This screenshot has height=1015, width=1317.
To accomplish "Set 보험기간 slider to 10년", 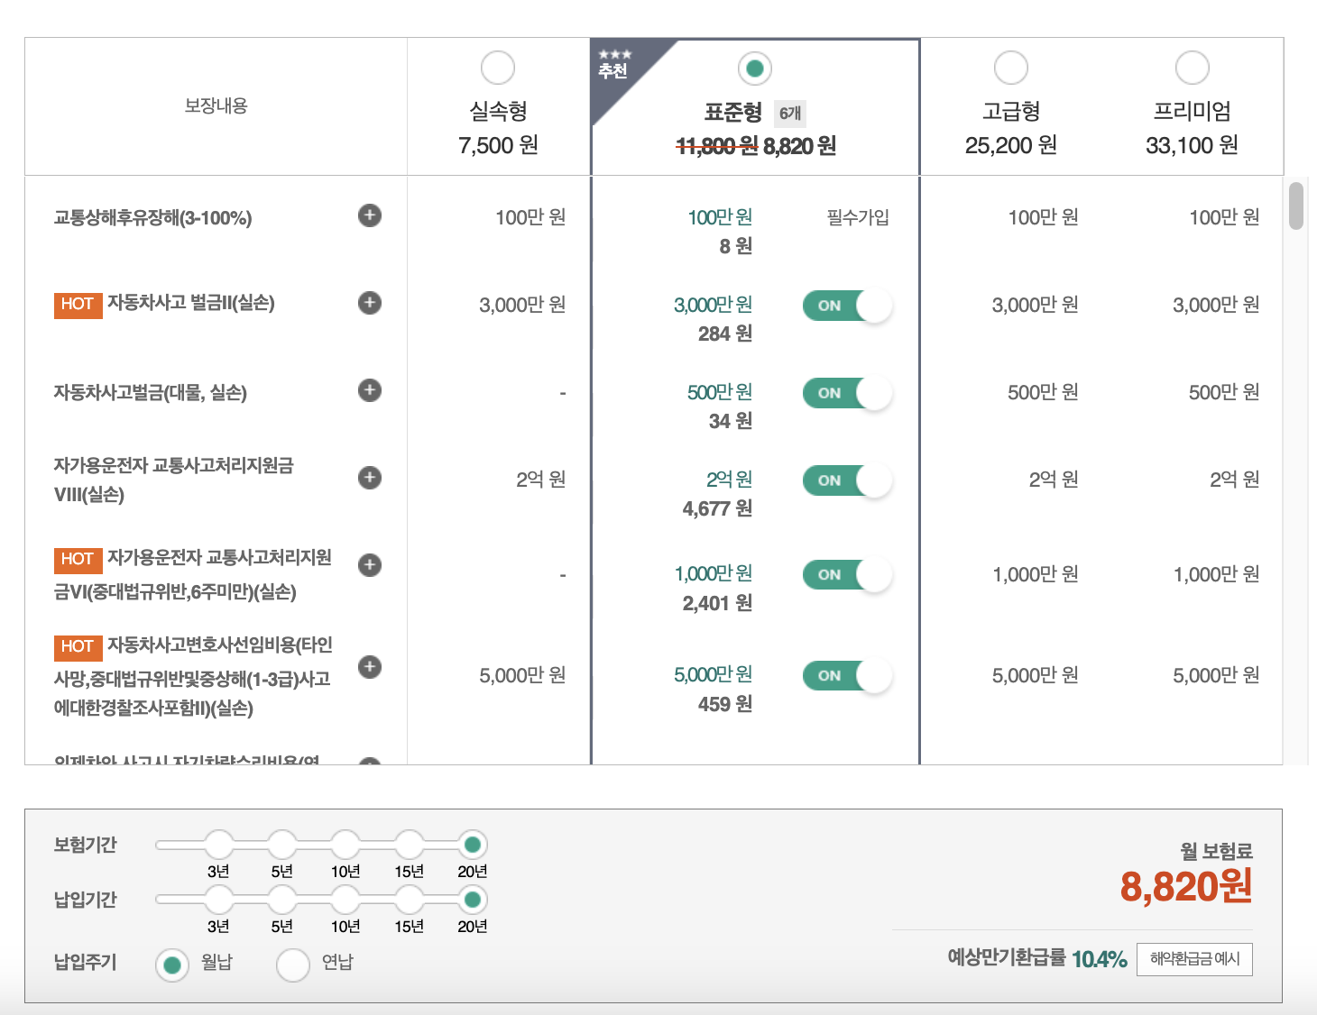I will coord(345,845).
